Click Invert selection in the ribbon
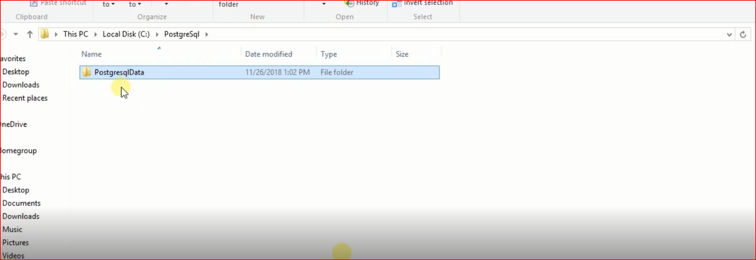 [428, 3]
